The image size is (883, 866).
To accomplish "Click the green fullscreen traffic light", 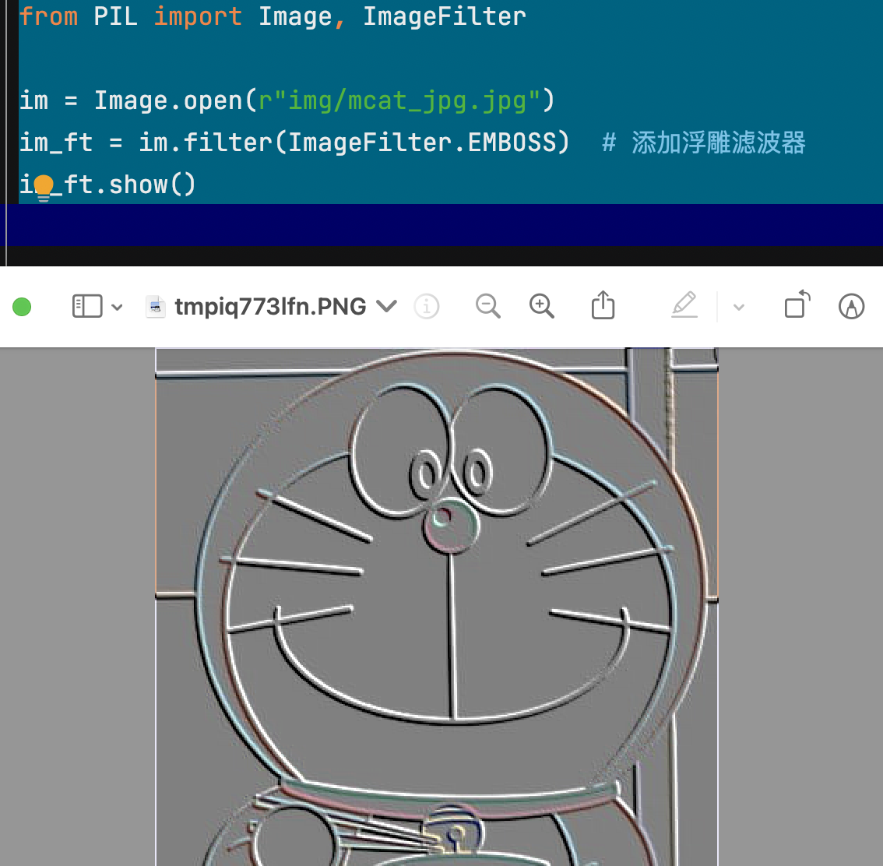I will pyautogui.click(x=22, y=306).
